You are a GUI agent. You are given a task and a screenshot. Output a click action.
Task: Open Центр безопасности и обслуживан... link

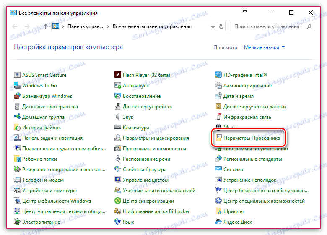click(x=266, y=191)
